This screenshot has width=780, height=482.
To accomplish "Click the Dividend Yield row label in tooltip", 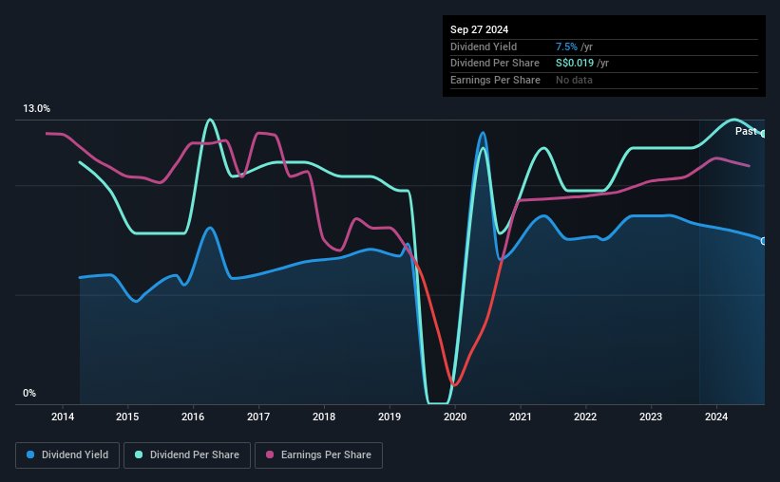I will 484,46.
